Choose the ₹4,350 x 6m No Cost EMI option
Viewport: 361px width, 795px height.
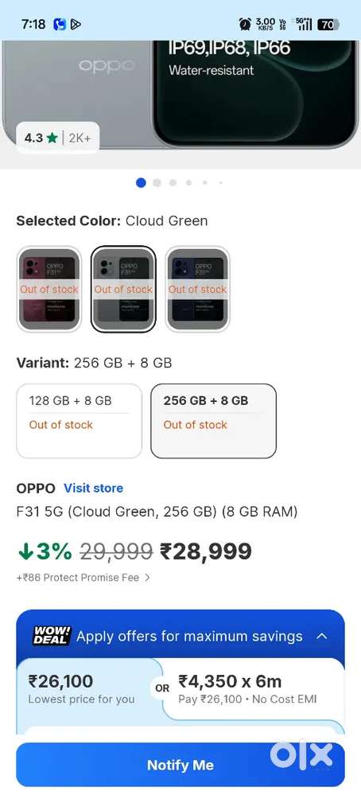tap(254, 688)
